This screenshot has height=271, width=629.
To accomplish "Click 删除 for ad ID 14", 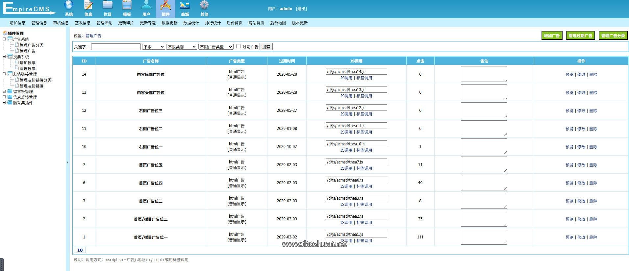I will (x=593, y=74).
